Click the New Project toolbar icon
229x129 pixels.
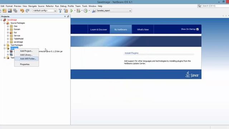pyautogui.click(x=5, y=11)
